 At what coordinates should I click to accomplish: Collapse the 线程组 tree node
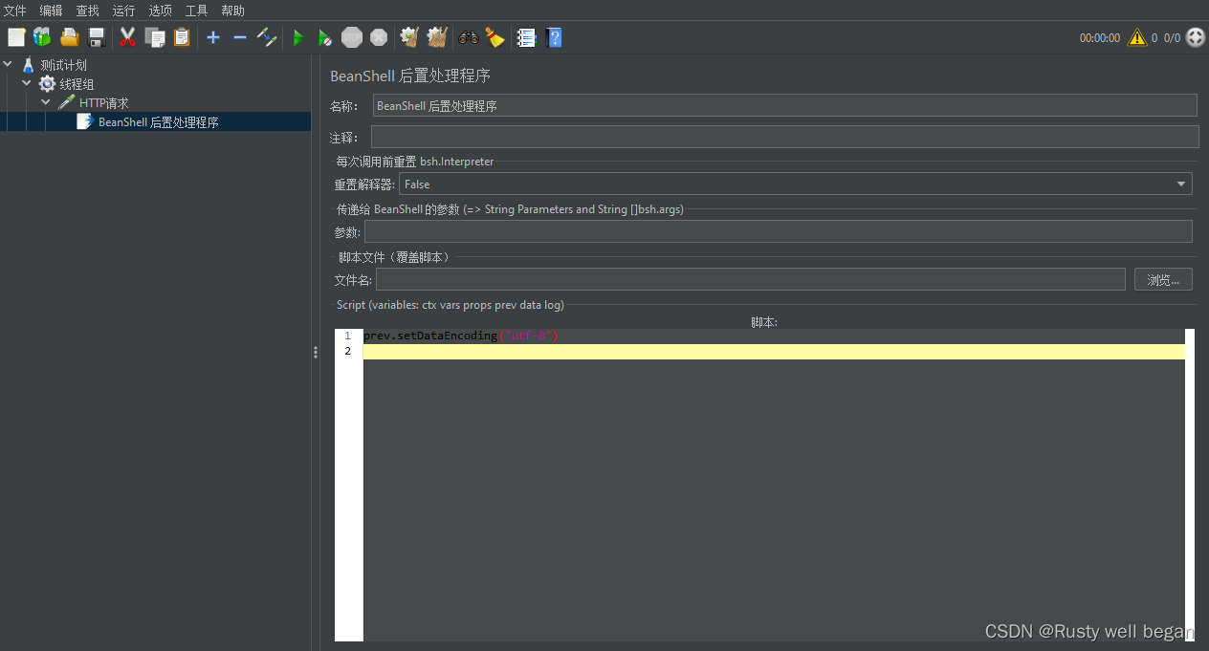27,84
